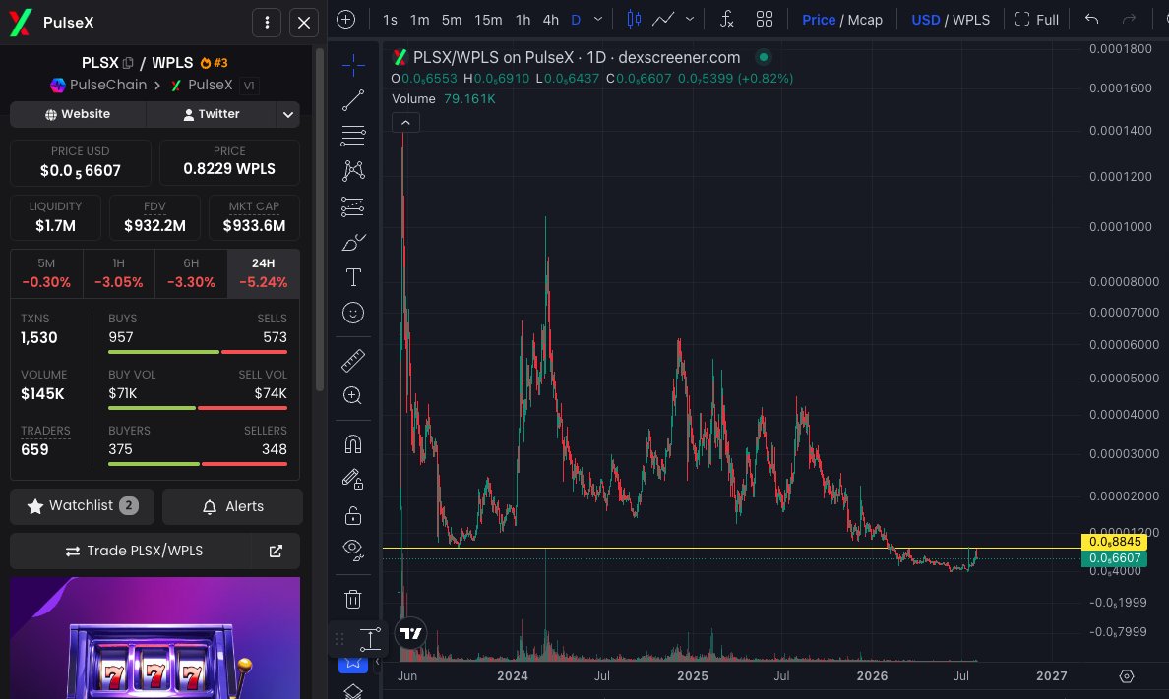The image size is (1169, 699).
Task: Click the TradingView logo badge
Action: point(410,633)
